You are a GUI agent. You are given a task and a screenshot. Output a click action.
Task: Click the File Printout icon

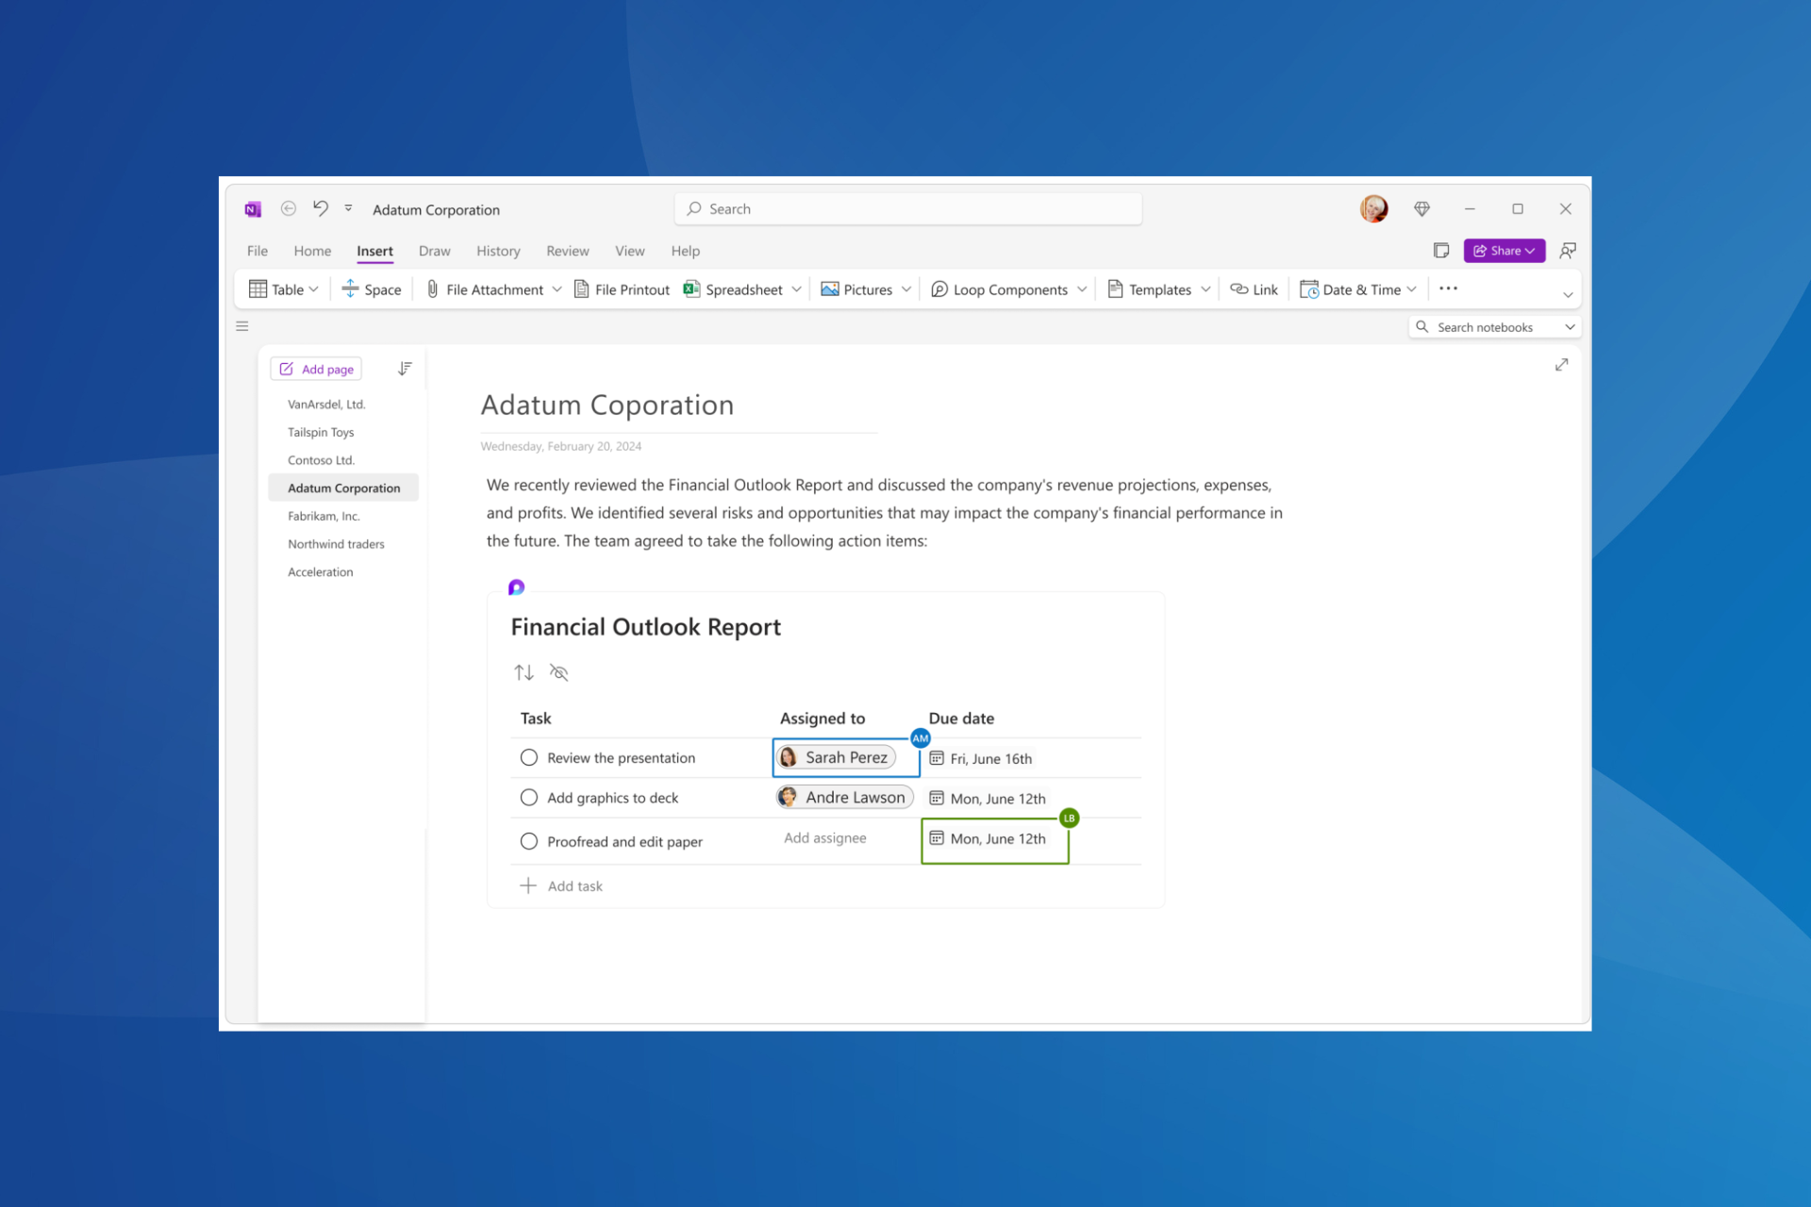(x=582, y=289)
